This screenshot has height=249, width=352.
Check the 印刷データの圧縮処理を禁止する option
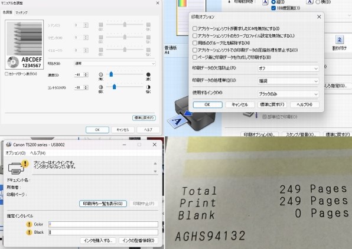(x=195, y=50)
